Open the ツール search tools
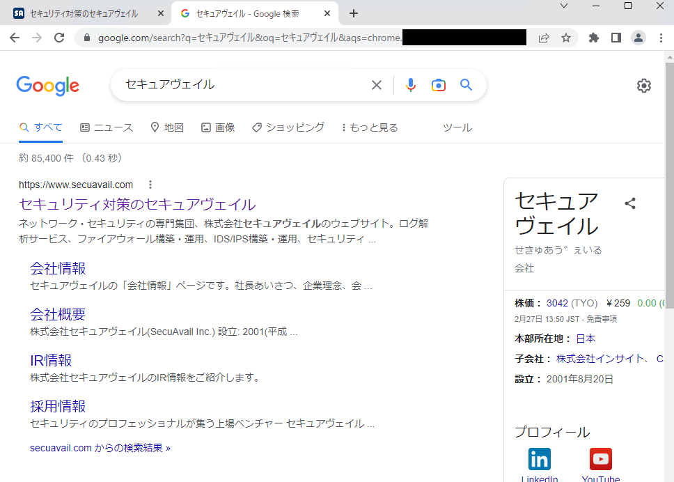The width and height of the screenshot is (674, 482). pyautogui.click(x=457, y=127)
